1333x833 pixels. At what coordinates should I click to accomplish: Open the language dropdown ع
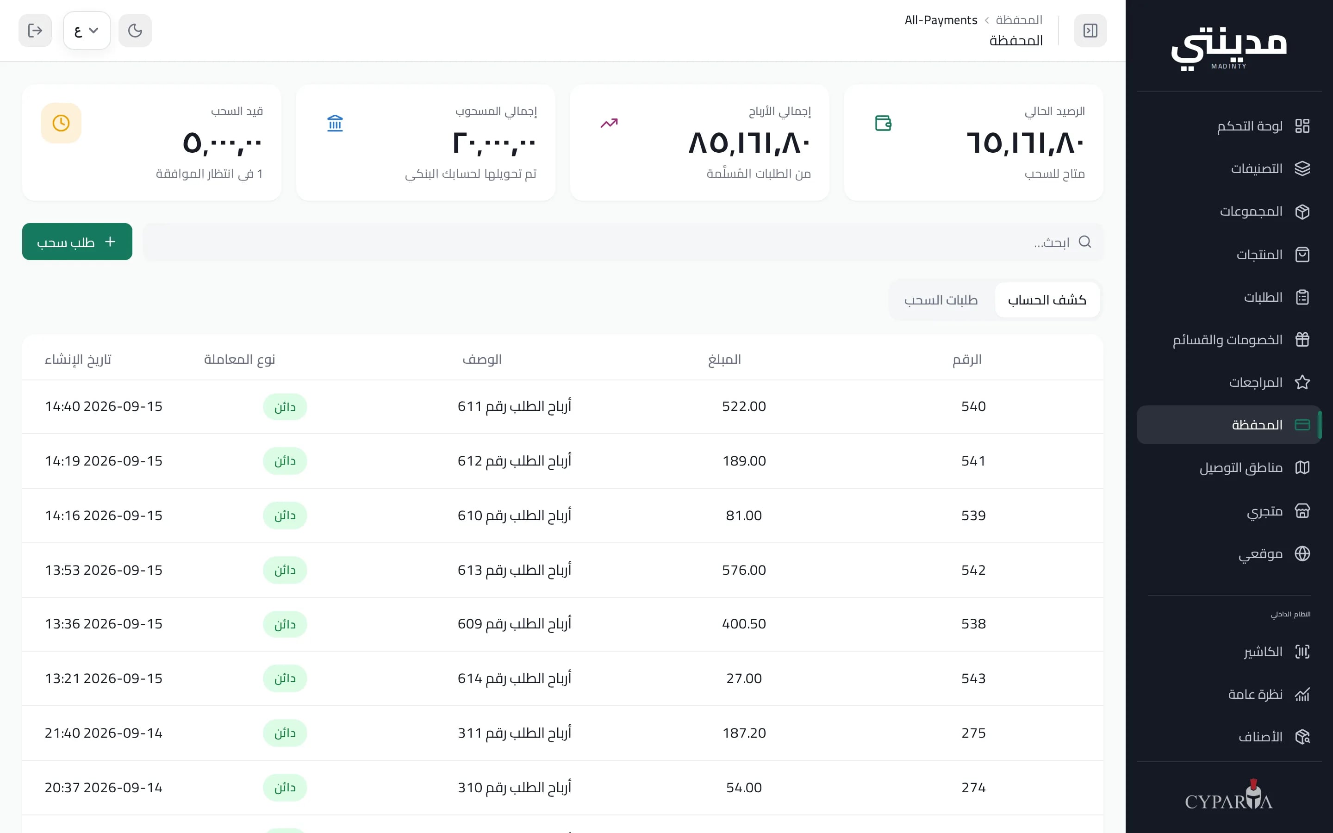tap(87, 30)
